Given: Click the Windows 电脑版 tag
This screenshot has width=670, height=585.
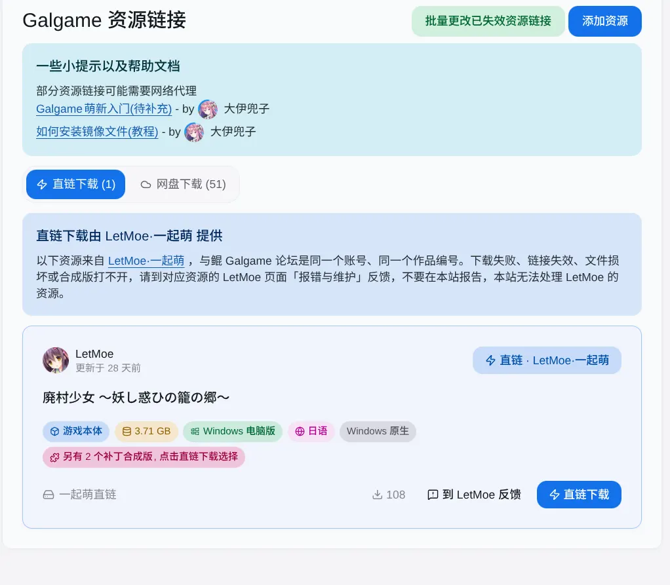Looking at the screenshot, I should (233, 431).
